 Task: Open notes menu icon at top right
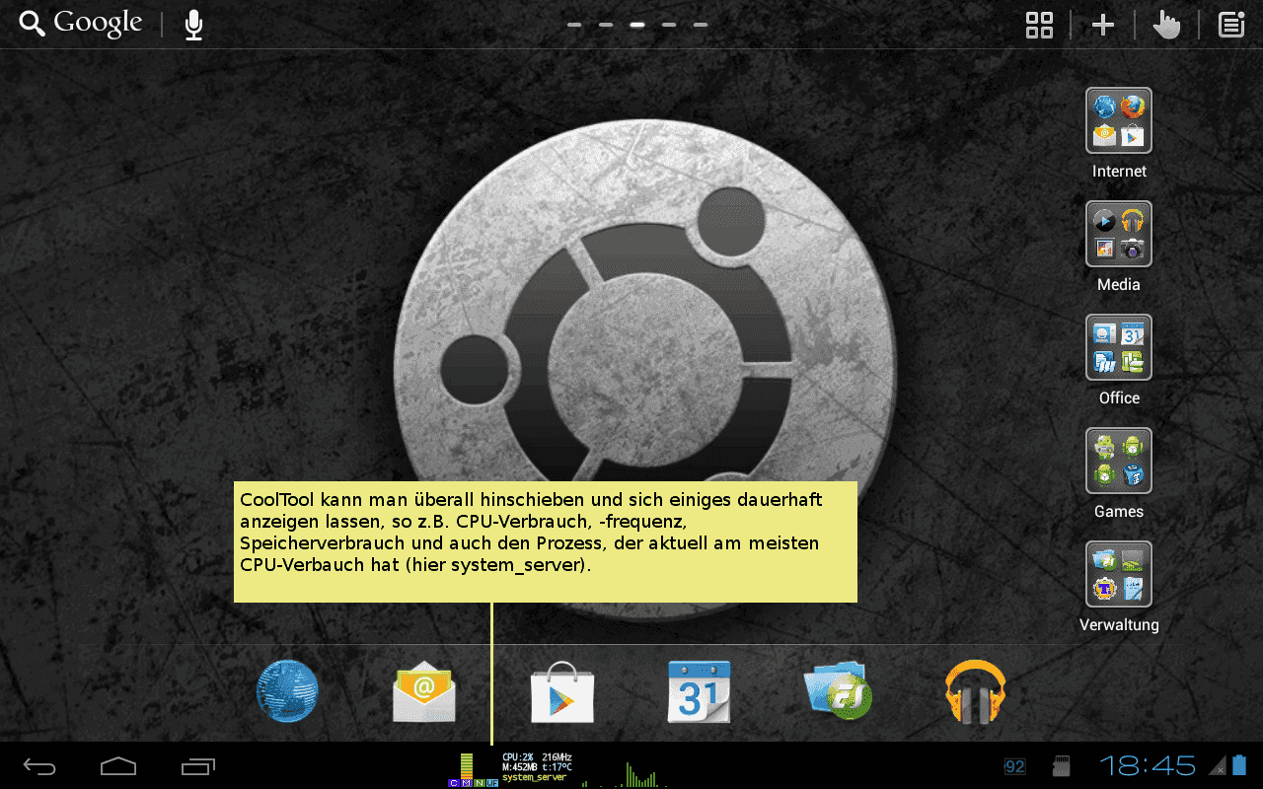pos(1231,25)
